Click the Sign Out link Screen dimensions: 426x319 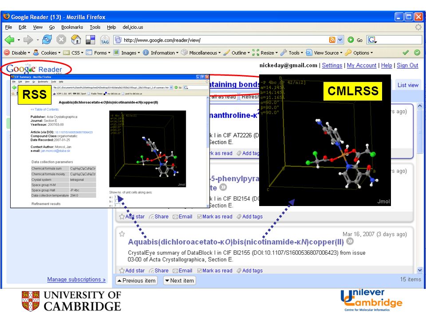pyautogui.click(x=407, y=66)
